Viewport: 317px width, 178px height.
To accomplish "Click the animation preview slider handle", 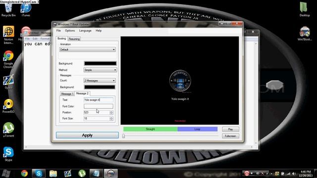I will tap(123, 136).
